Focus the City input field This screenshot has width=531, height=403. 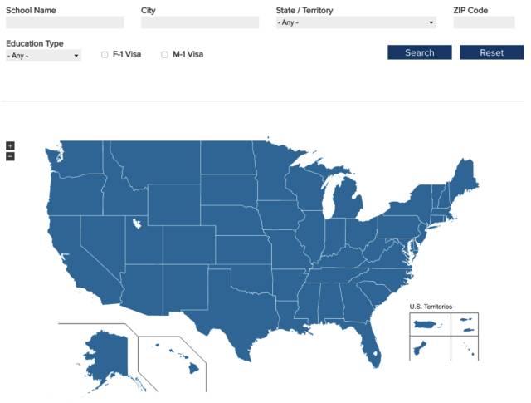200,22
